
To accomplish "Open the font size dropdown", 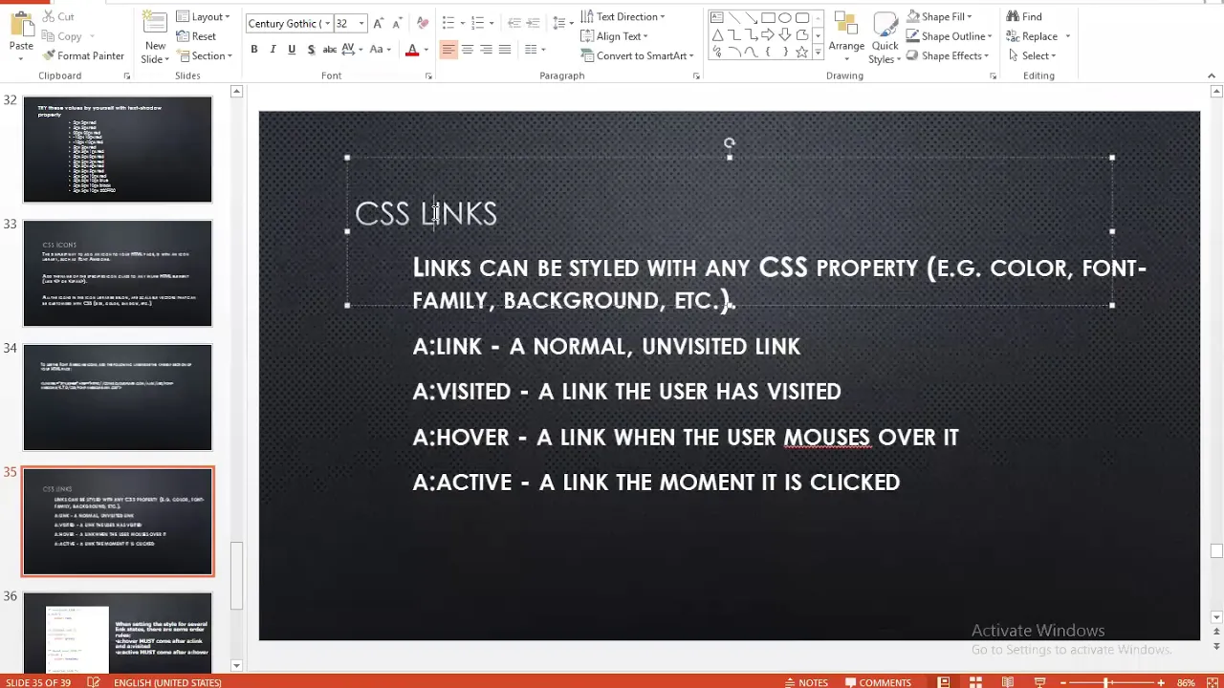I will click(x=361, y=23).
